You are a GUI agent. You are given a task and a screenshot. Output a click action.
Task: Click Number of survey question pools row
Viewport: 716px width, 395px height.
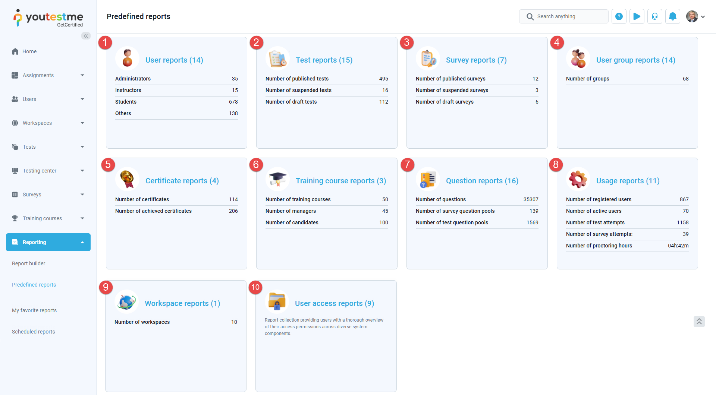(x=477, y=211)
